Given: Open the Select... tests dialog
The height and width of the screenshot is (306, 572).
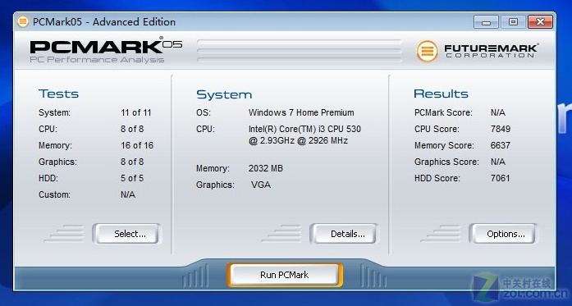Looking at the screenshot, I should 126,234.
